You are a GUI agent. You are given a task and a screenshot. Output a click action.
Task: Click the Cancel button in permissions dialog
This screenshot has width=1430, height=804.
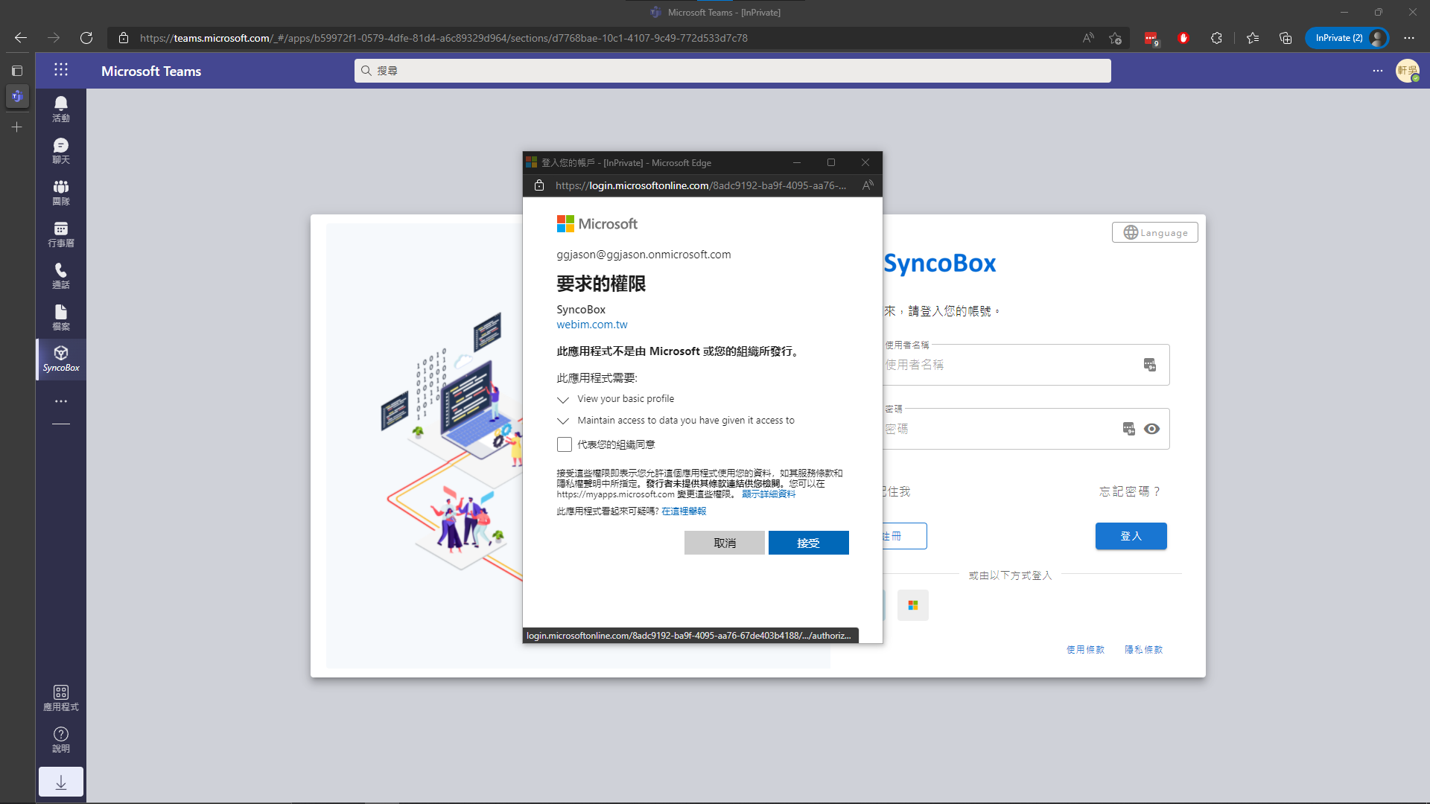click(724, 543)
